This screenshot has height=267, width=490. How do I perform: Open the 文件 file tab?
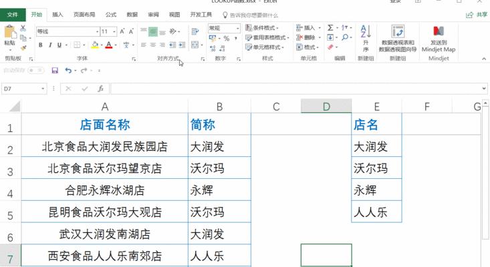point(13,15)
